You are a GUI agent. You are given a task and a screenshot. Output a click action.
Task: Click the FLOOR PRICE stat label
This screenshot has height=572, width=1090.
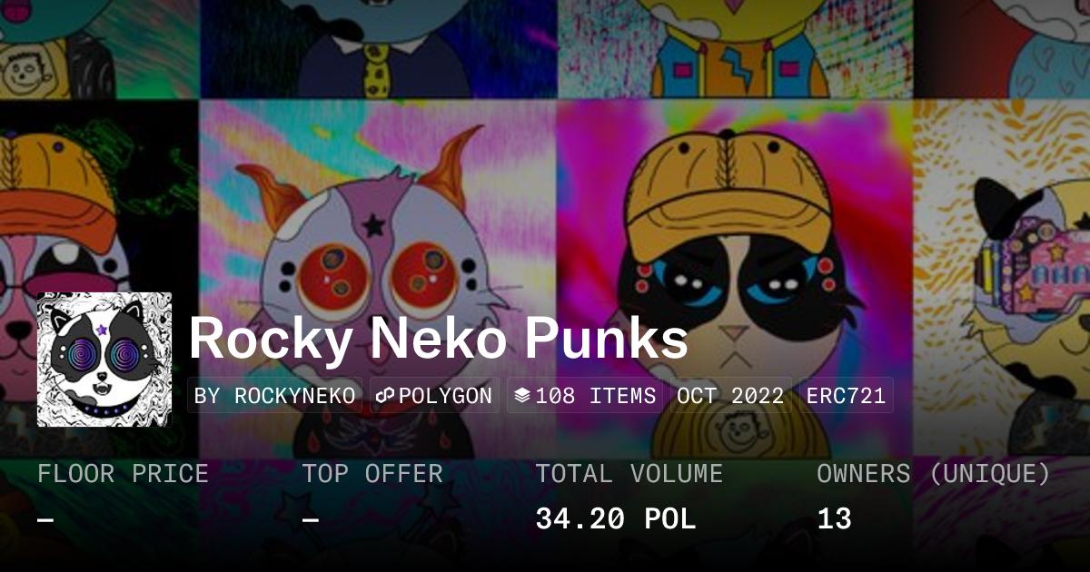[x=123, y=474]
